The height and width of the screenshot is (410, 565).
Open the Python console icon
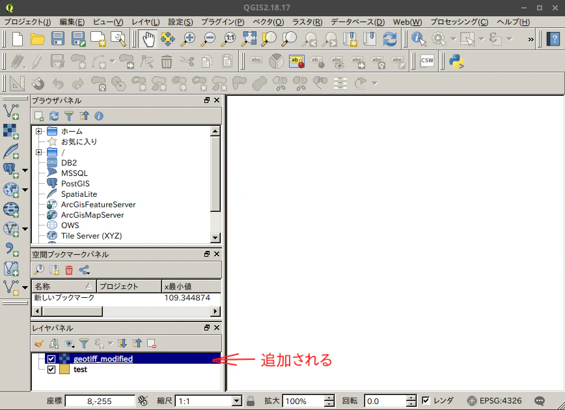click(456, 61)
